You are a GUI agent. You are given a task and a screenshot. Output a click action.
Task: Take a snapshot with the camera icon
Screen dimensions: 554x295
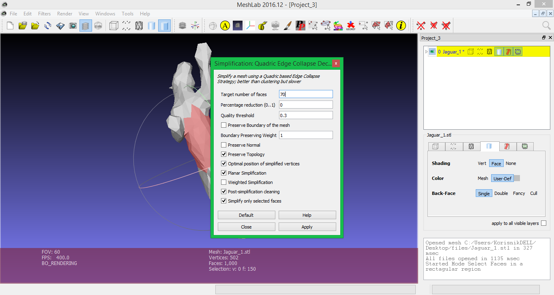pyautogui.click(x=73, y=26)
